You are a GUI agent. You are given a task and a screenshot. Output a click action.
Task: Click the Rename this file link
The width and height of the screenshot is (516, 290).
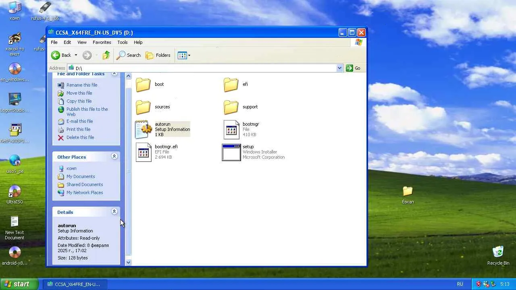(82, 85)
